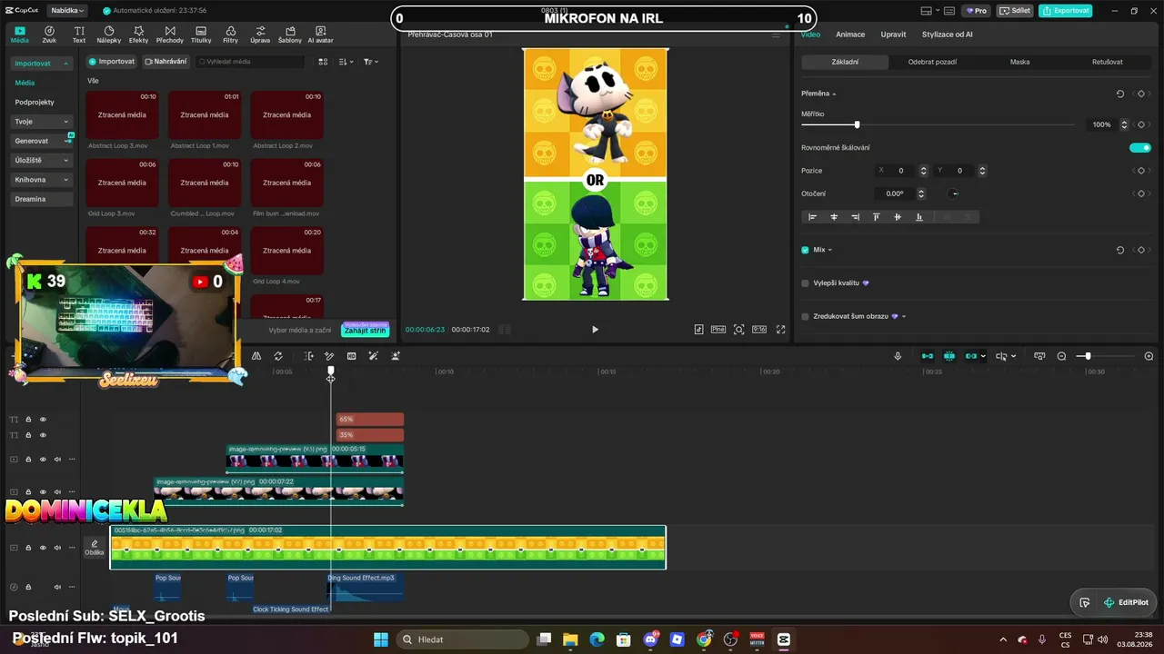Open the Zvuk (audio) panel
The height and width of the screenshot is (654, 1164).
coord(49,35)
